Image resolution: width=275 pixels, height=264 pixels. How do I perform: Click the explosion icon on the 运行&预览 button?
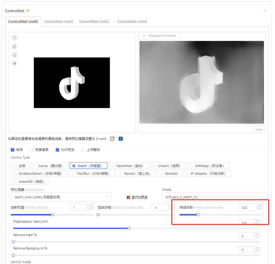tap(128, 197)
